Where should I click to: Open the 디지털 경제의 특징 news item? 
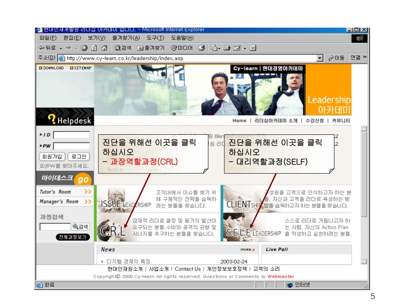[x=129, y=261]
